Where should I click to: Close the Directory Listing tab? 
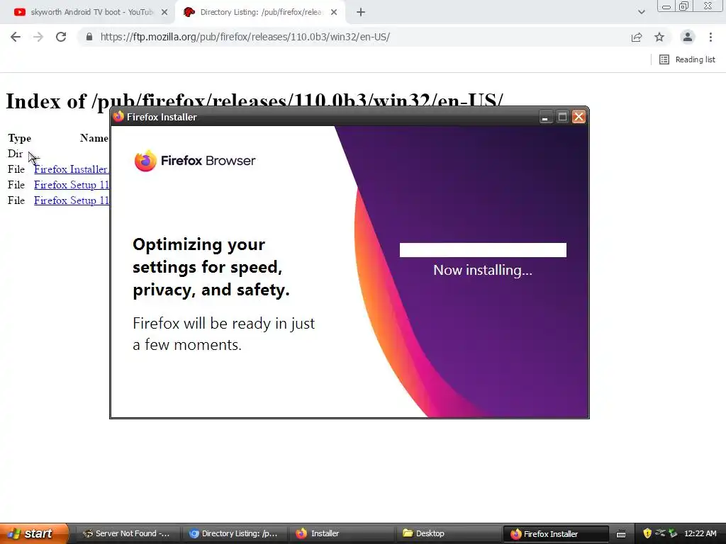point(334,12)
